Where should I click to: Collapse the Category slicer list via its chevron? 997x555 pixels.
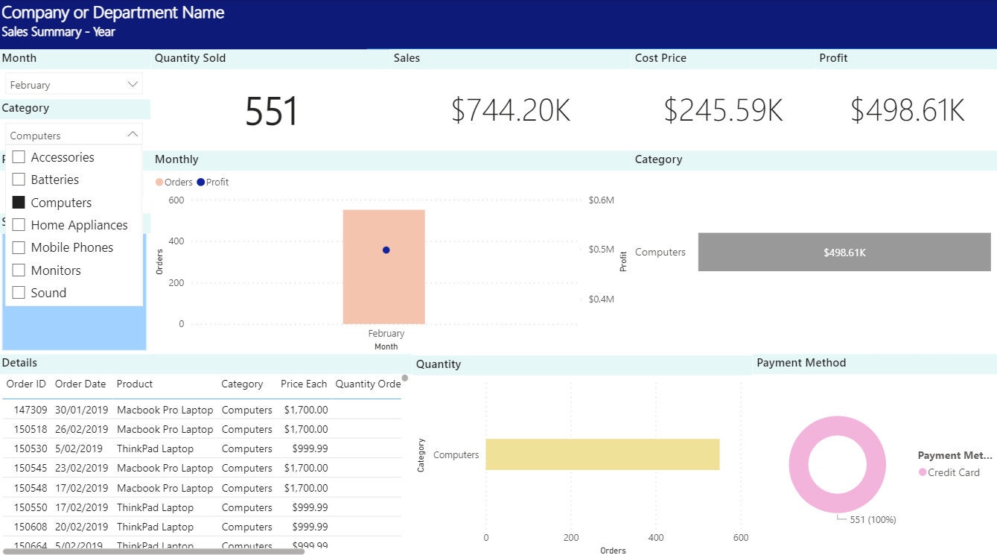[133, 135]
